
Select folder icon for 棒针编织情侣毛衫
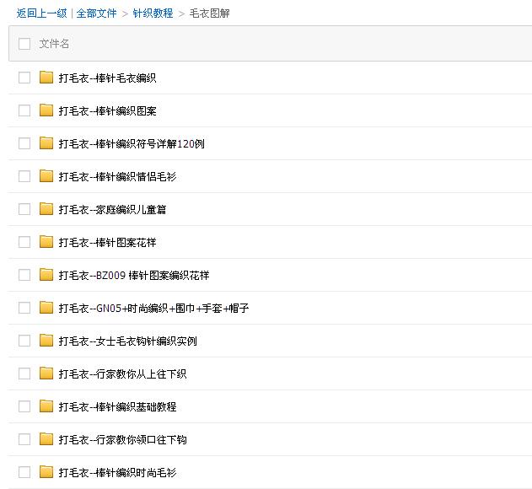tap(46, 176)
